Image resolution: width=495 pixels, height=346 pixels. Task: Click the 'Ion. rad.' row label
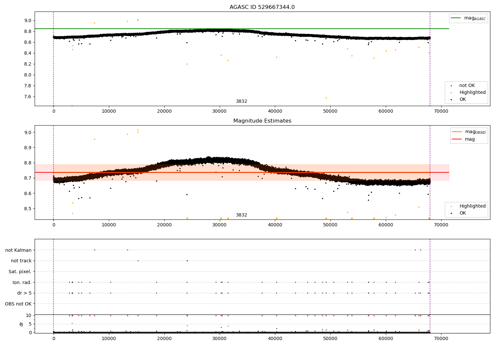coord(22,282)
